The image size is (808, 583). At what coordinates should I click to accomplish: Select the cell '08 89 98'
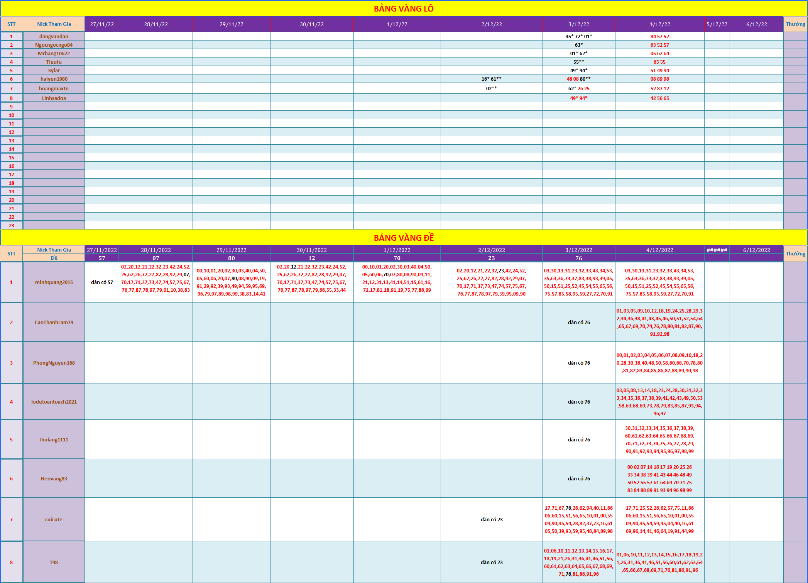click(660, 79)
